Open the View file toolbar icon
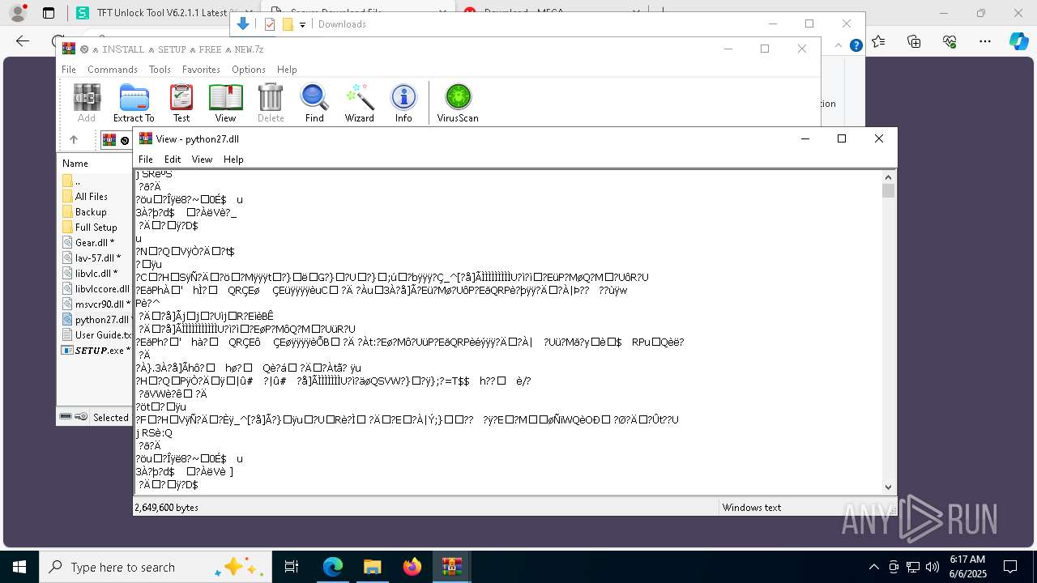The image size is (1037, 583). coord(226,103)
